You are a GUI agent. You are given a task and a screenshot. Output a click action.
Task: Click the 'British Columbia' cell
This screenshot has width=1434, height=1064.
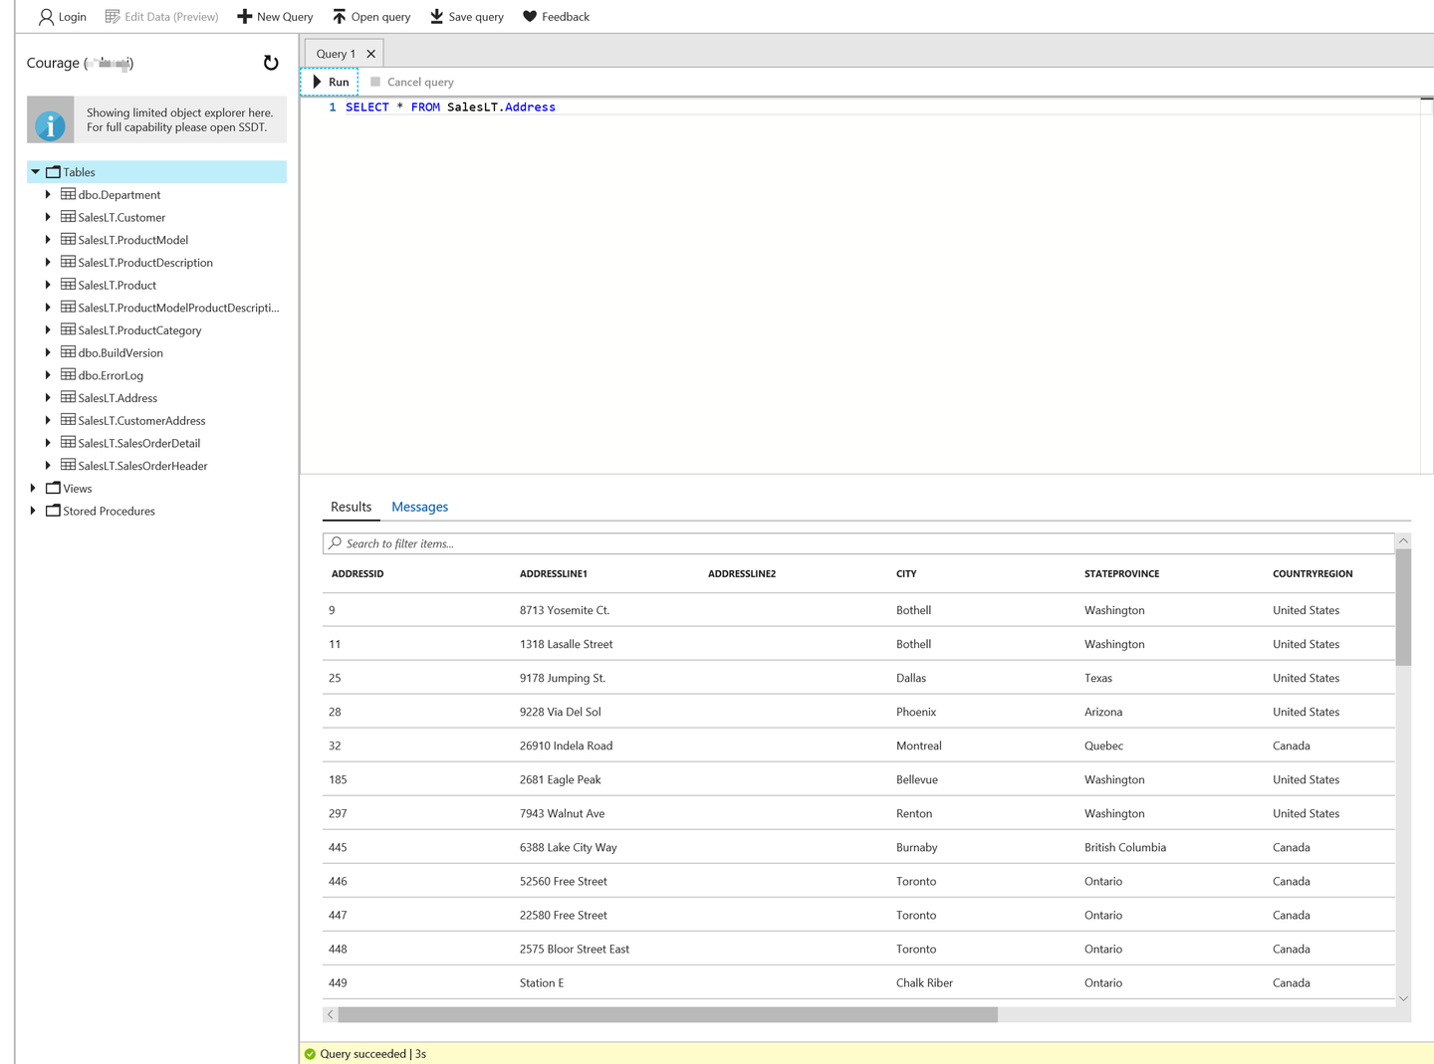[1125, 847]
